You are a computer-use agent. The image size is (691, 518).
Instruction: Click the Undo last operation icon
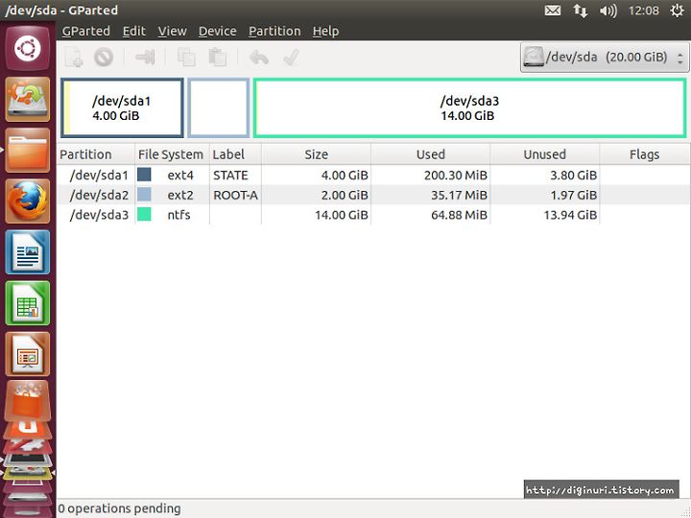[259, 58]
